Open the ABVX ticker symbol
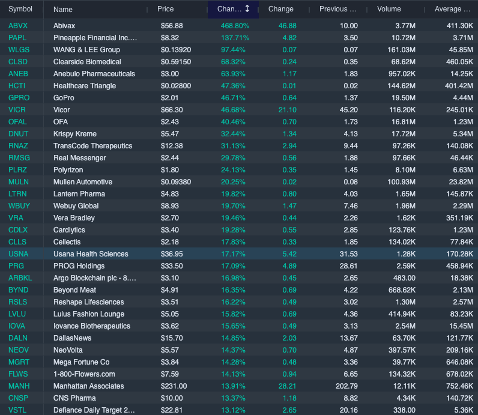 18,26
